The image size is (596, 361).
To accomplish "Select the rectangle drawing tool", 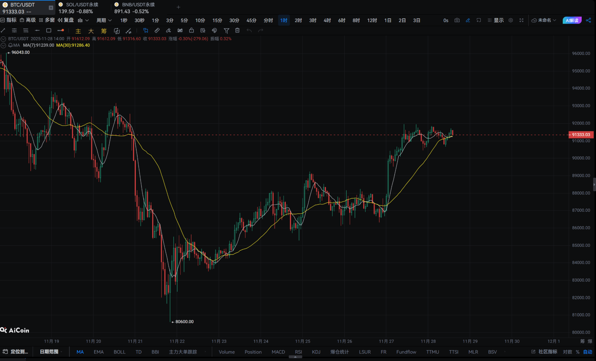I will pyautogui.click(x=49, y=31).
